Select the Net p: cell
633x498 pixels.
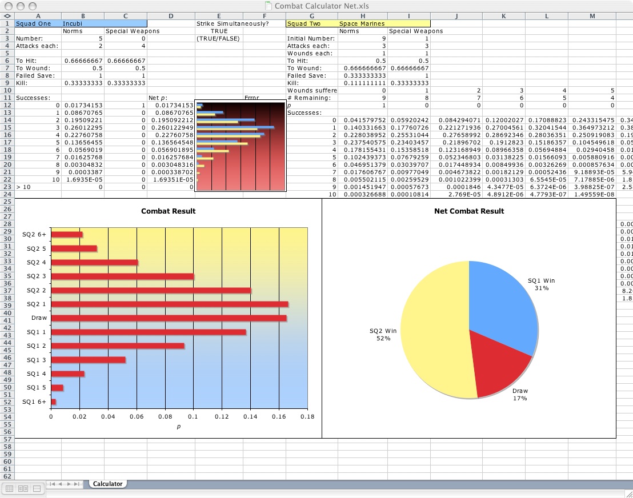171,98
